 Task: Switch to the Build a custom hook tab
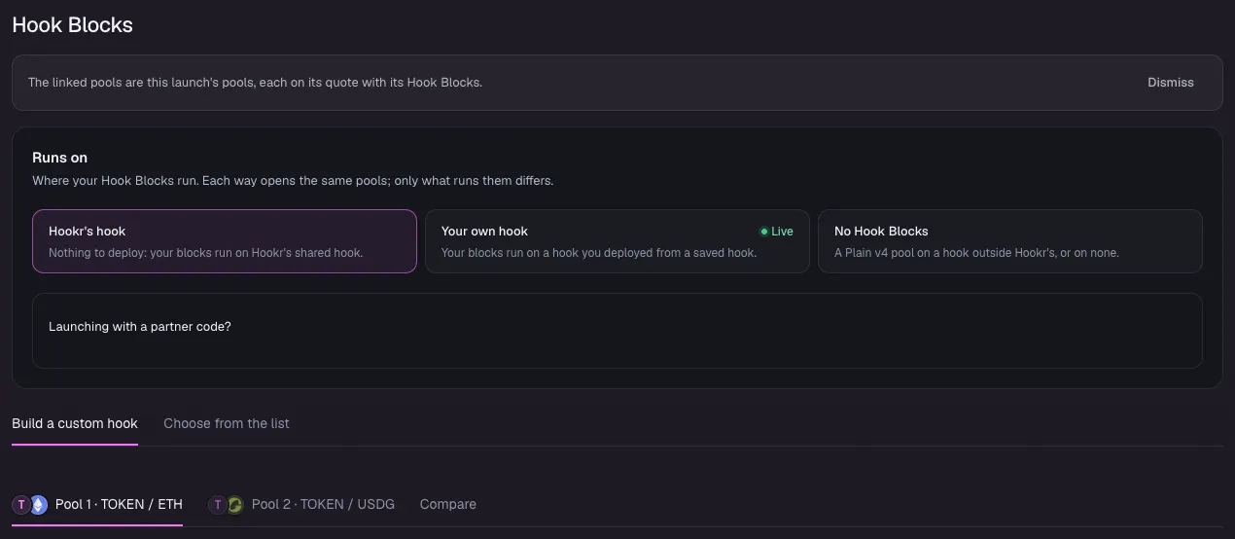[75, 423]
